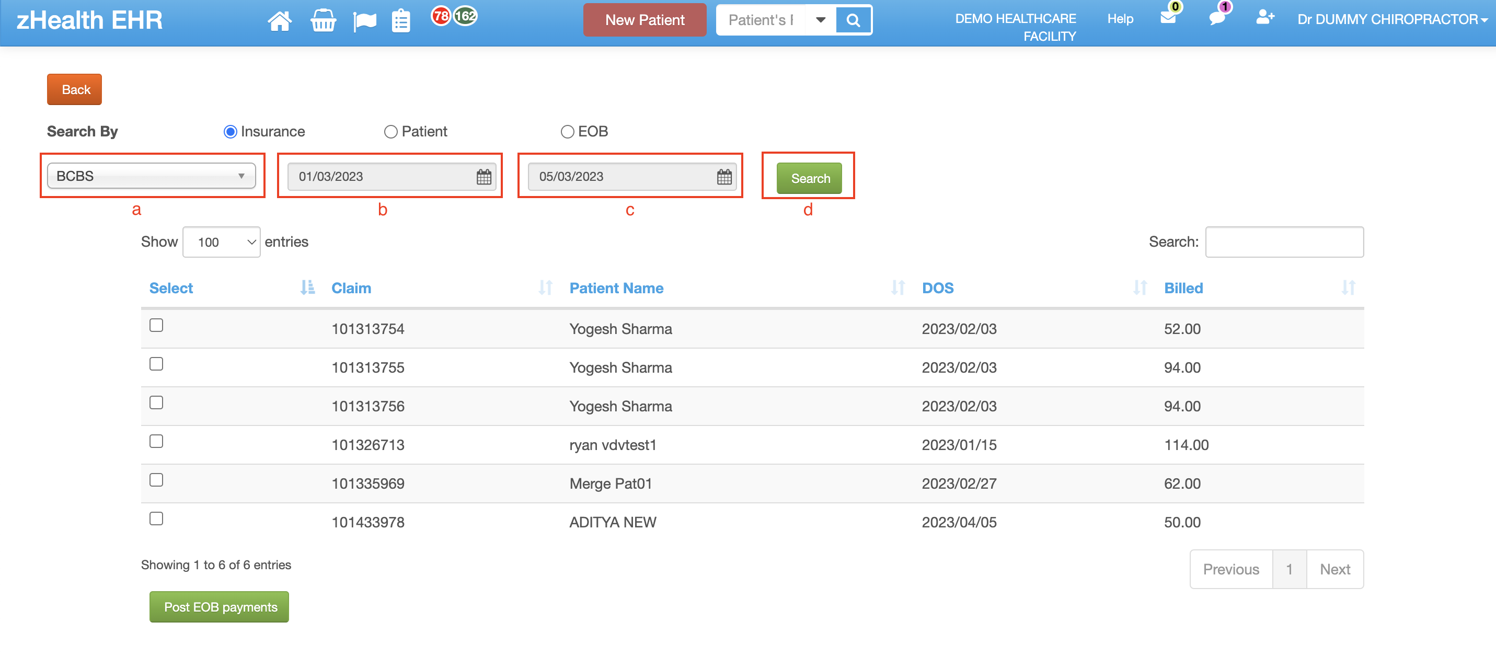Click the Post EOB payments button

click(220, 607)
